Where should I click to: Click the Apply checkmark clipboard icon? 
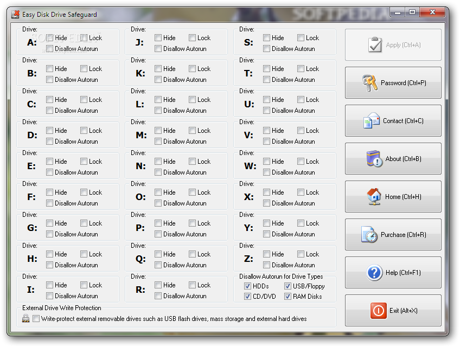[x=375, y=45]
